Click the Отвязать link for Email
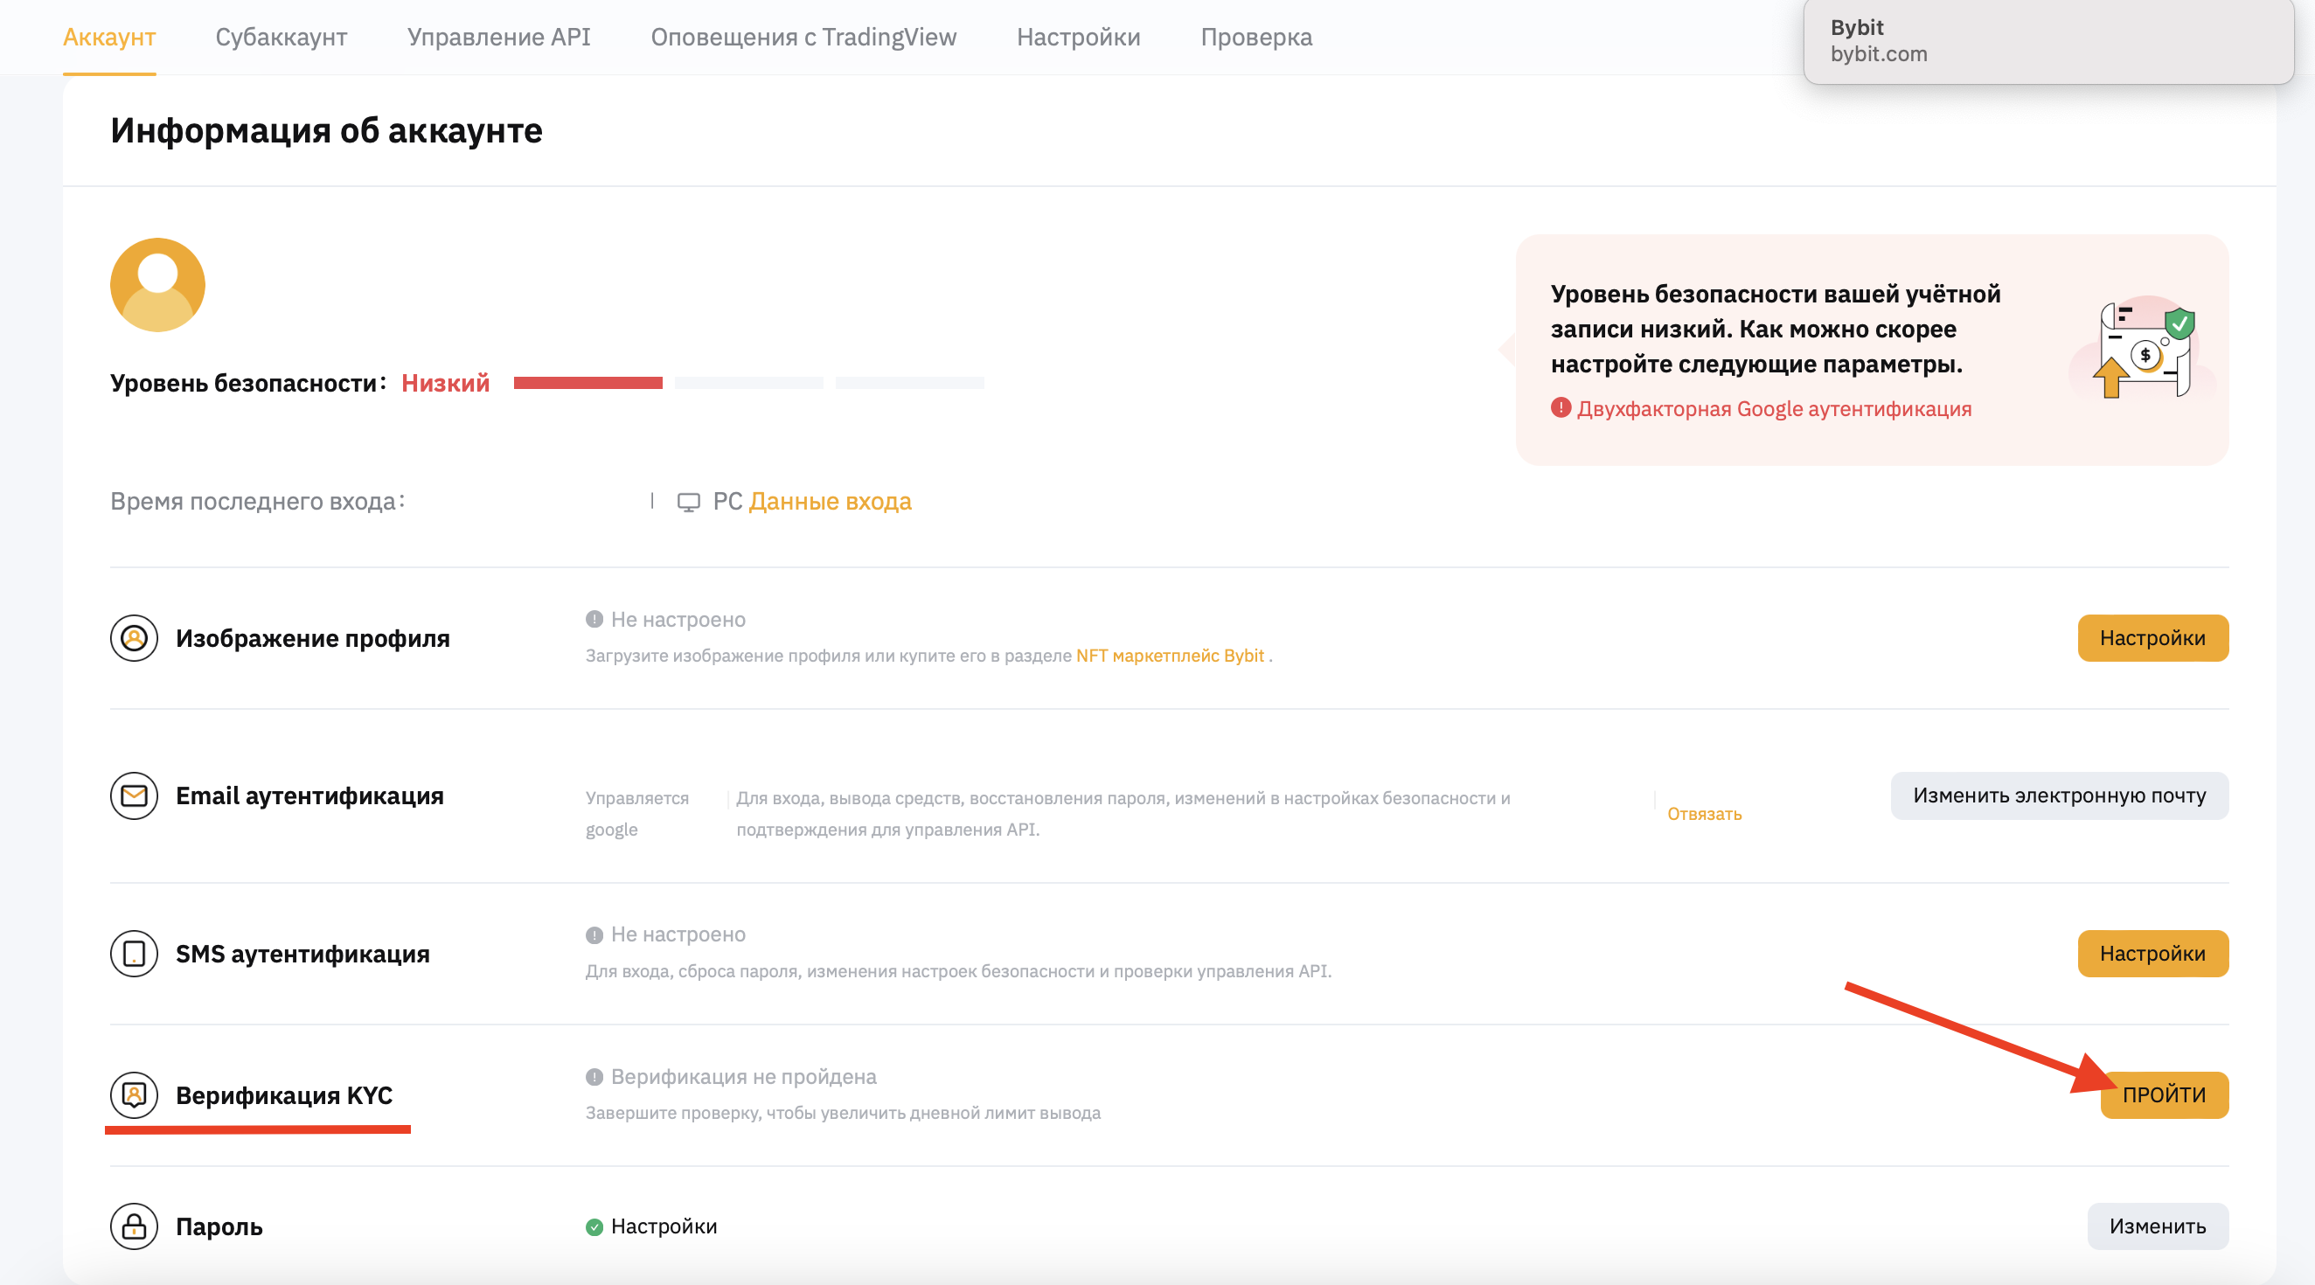Viewport: 2315px width, 1285px height. (1704, 814)
